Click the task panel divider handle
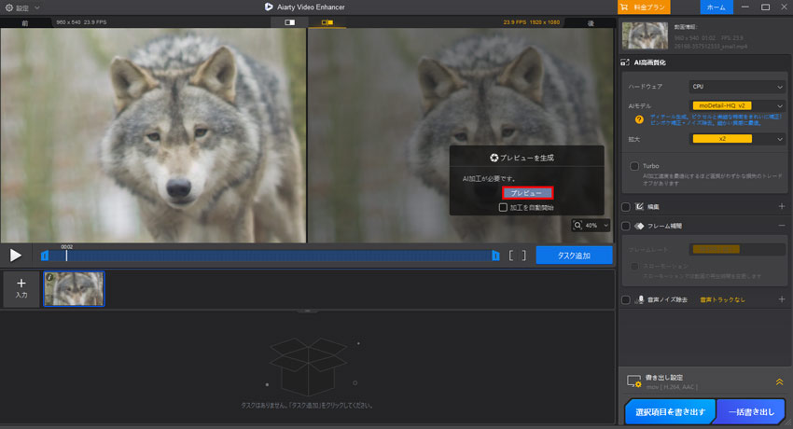Viewport: 793px width, 429px height. [x=308, y=311]
